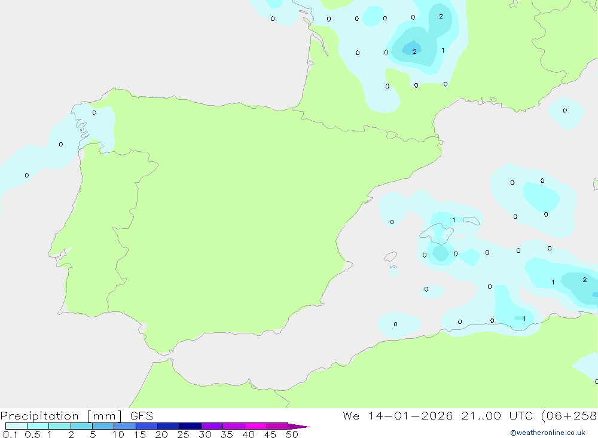This screenshot has width=598, height=438.
Task: Click the legend arrow tip above 50 mm
Action: click(x=299, y=427)
